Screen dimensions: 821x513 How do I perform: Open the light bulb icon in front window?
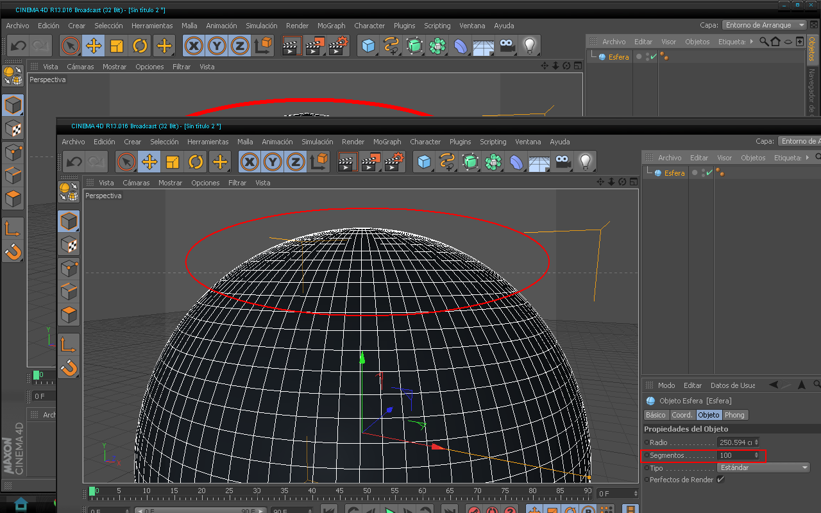coord(585,162)
